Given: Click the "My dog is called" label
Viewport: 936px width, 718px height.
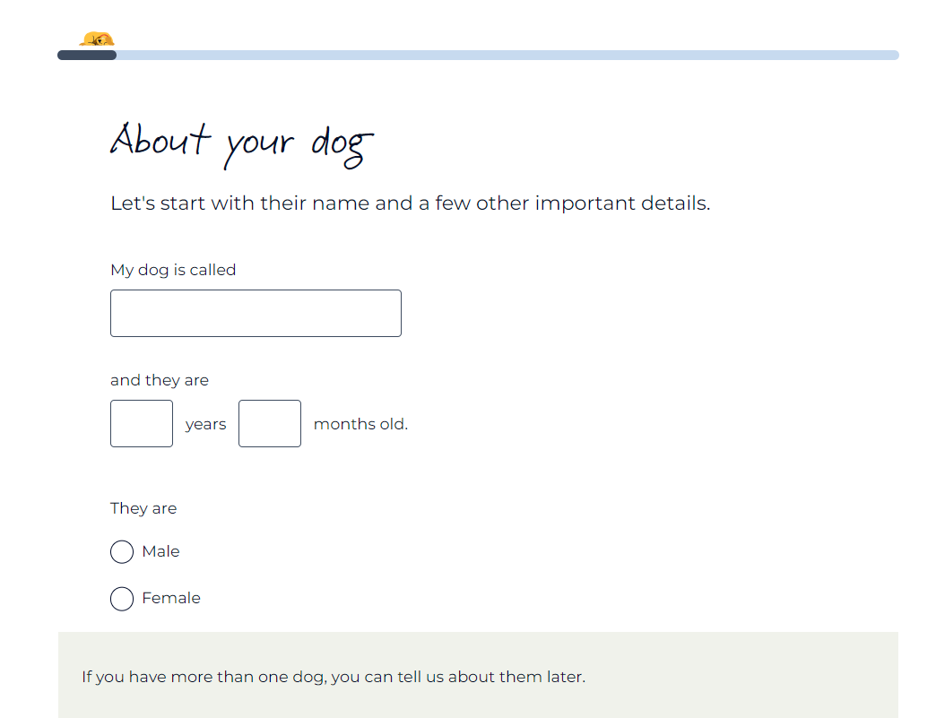Looking at the screenshot, I should pyautogui.click(x=173, y=270).
